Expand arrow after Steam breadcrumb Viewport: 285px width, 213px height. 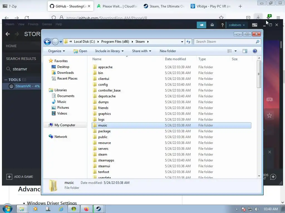click(x=148, y=42)
